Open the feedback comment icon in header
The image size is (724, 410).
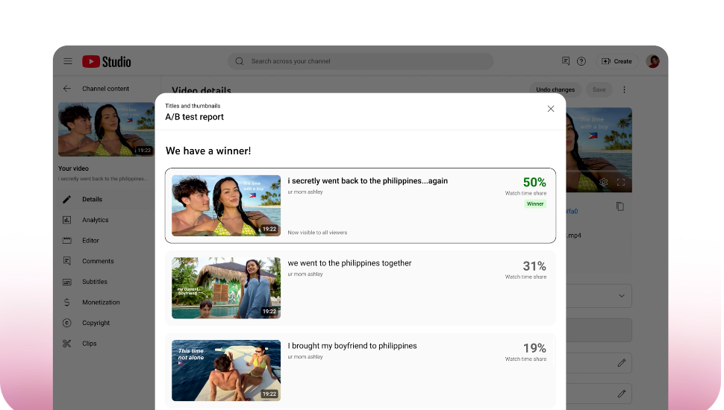(x=566, y=61)
